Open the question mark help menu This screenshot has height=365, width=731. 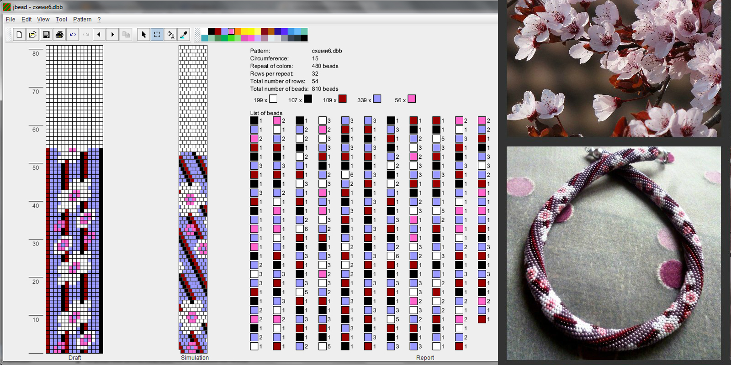[99, 19]
